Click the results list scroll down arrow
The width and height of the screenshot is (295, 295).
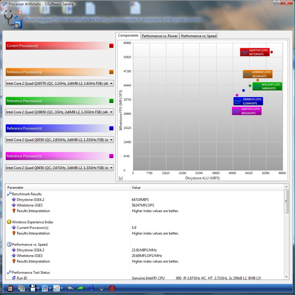tap(286, 277)
